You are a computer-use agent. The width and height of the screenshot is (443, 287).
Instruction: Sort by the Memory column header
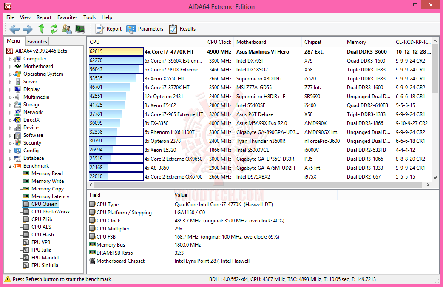[x=368, y=42]
